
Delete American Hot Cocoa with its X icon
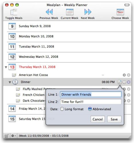point(129,75)
